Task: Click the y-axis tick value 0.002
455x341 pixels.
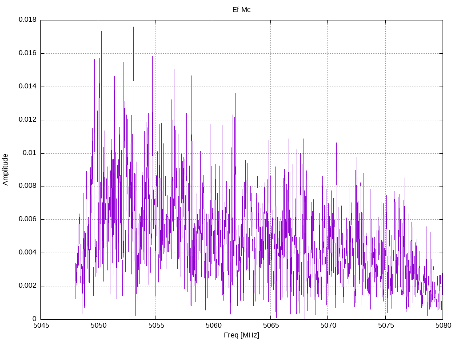Action: pos(28,285)
